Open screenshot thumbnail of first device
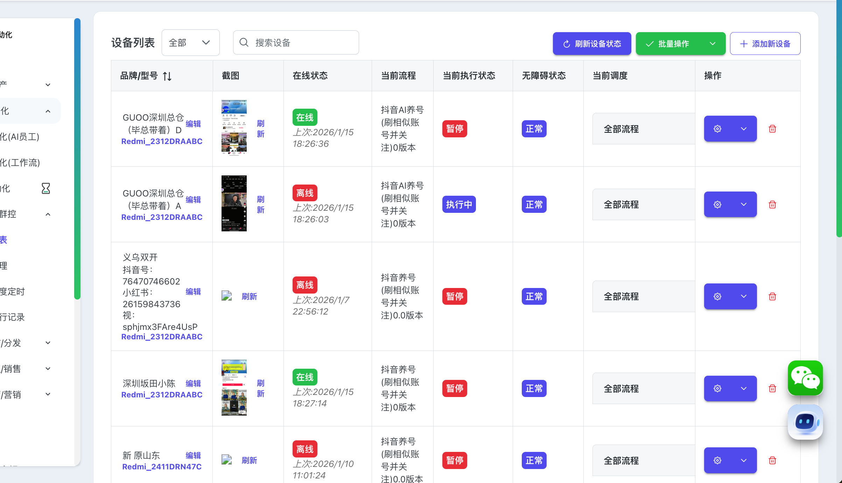Screen dimensions: 842x483 [234, 128]
